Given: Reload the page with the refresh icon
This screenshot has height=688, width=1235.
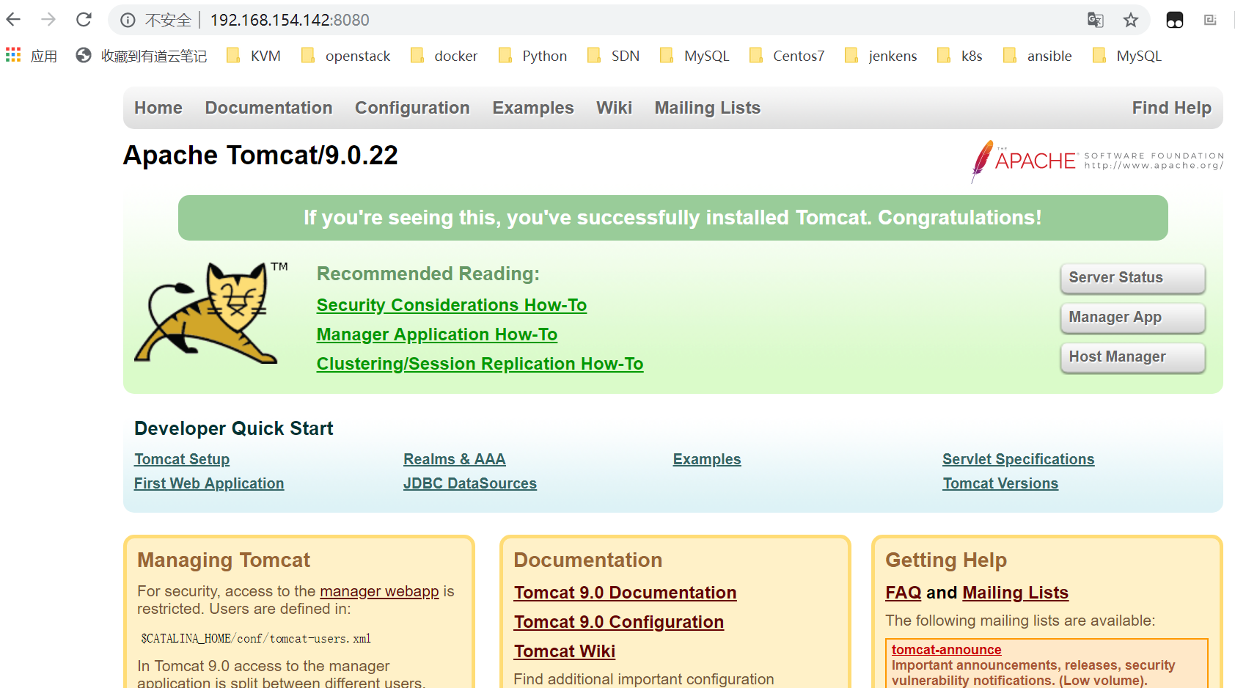Looking at the screenshot, I should (84, 20).
